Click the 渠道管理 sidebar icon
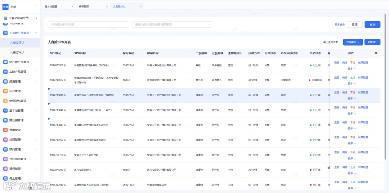 [x=5, y=82]
